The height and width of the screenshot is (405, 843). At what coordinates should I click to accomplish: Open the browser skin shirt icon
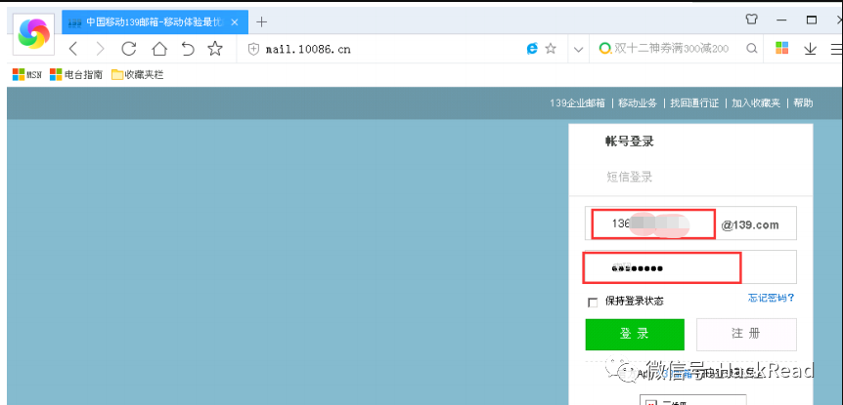click(752, 20)
